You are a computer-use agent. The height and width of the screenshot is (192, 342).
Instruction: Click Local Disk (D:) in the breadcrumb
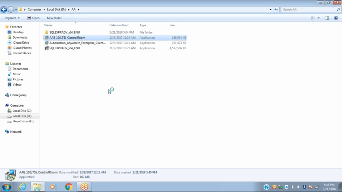55,9
